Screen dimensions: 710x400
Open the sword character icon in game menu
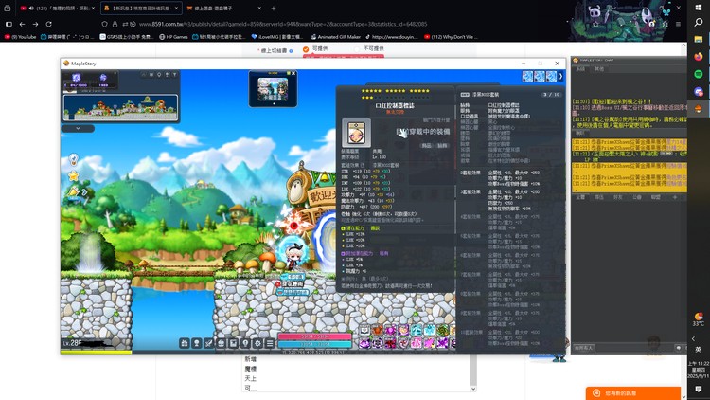click(208, 343)
